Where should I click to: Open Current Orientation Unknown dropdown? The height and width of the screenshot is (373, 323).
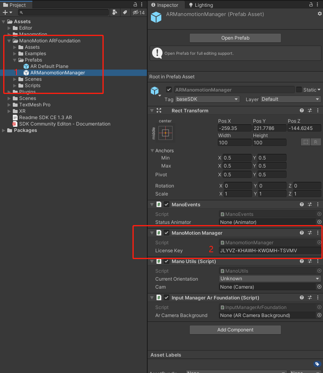270,279
